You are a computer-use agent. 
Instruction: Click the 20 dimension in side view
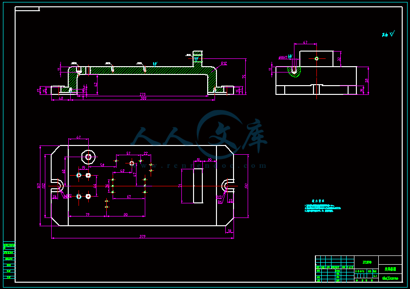click(x=362, y=90)
